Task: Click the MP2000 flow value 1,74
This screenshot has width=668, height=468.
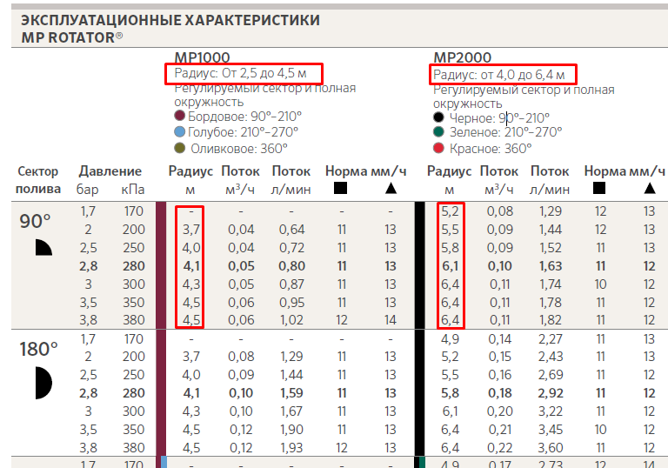Action: [551, 284]
